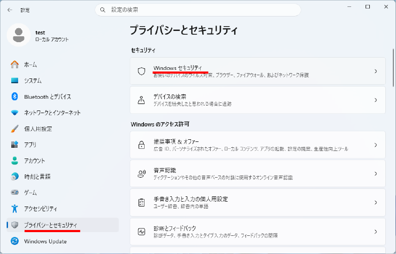Image resolution: width=396 pixels, height=254 pixels.
Task: Click the アカウント person icon
Action: pos(14,161)
